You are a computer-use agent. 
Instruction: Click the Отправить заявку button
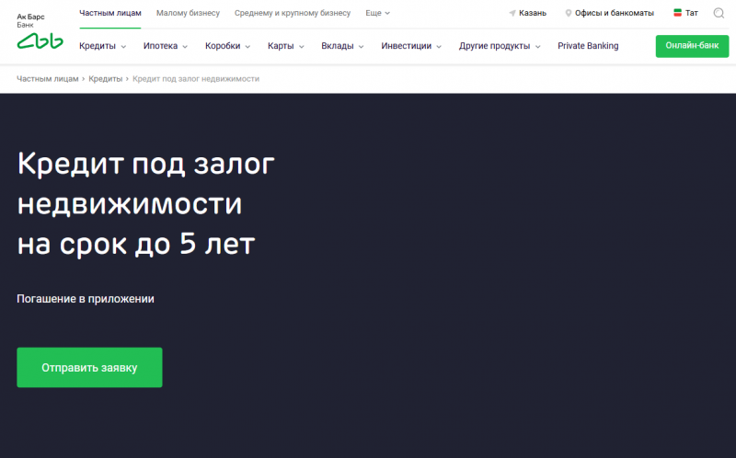(89, 368)
